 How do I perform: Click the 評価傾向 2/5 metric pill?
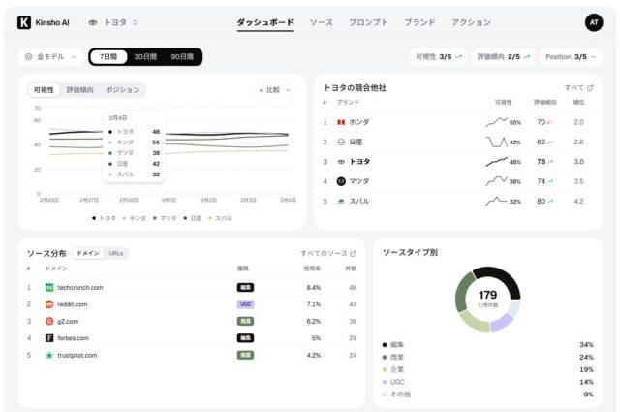pyautogui.click(x=504, y=57)
